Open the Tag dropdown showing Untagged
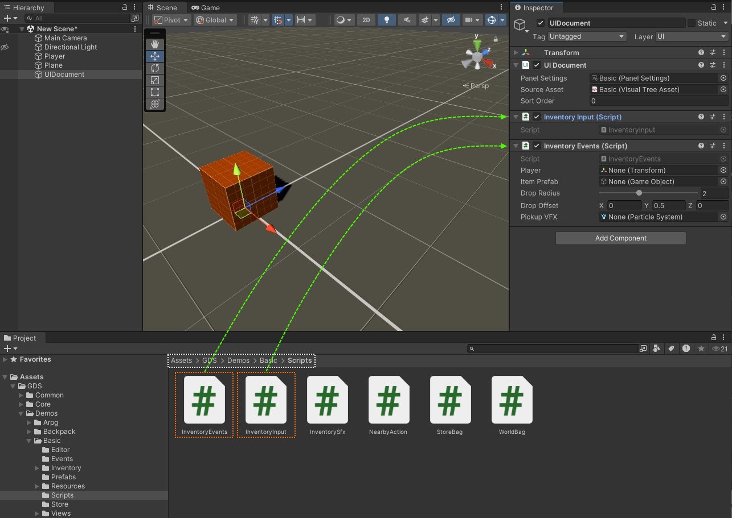The image size is (732, 518). pos(587,36)
